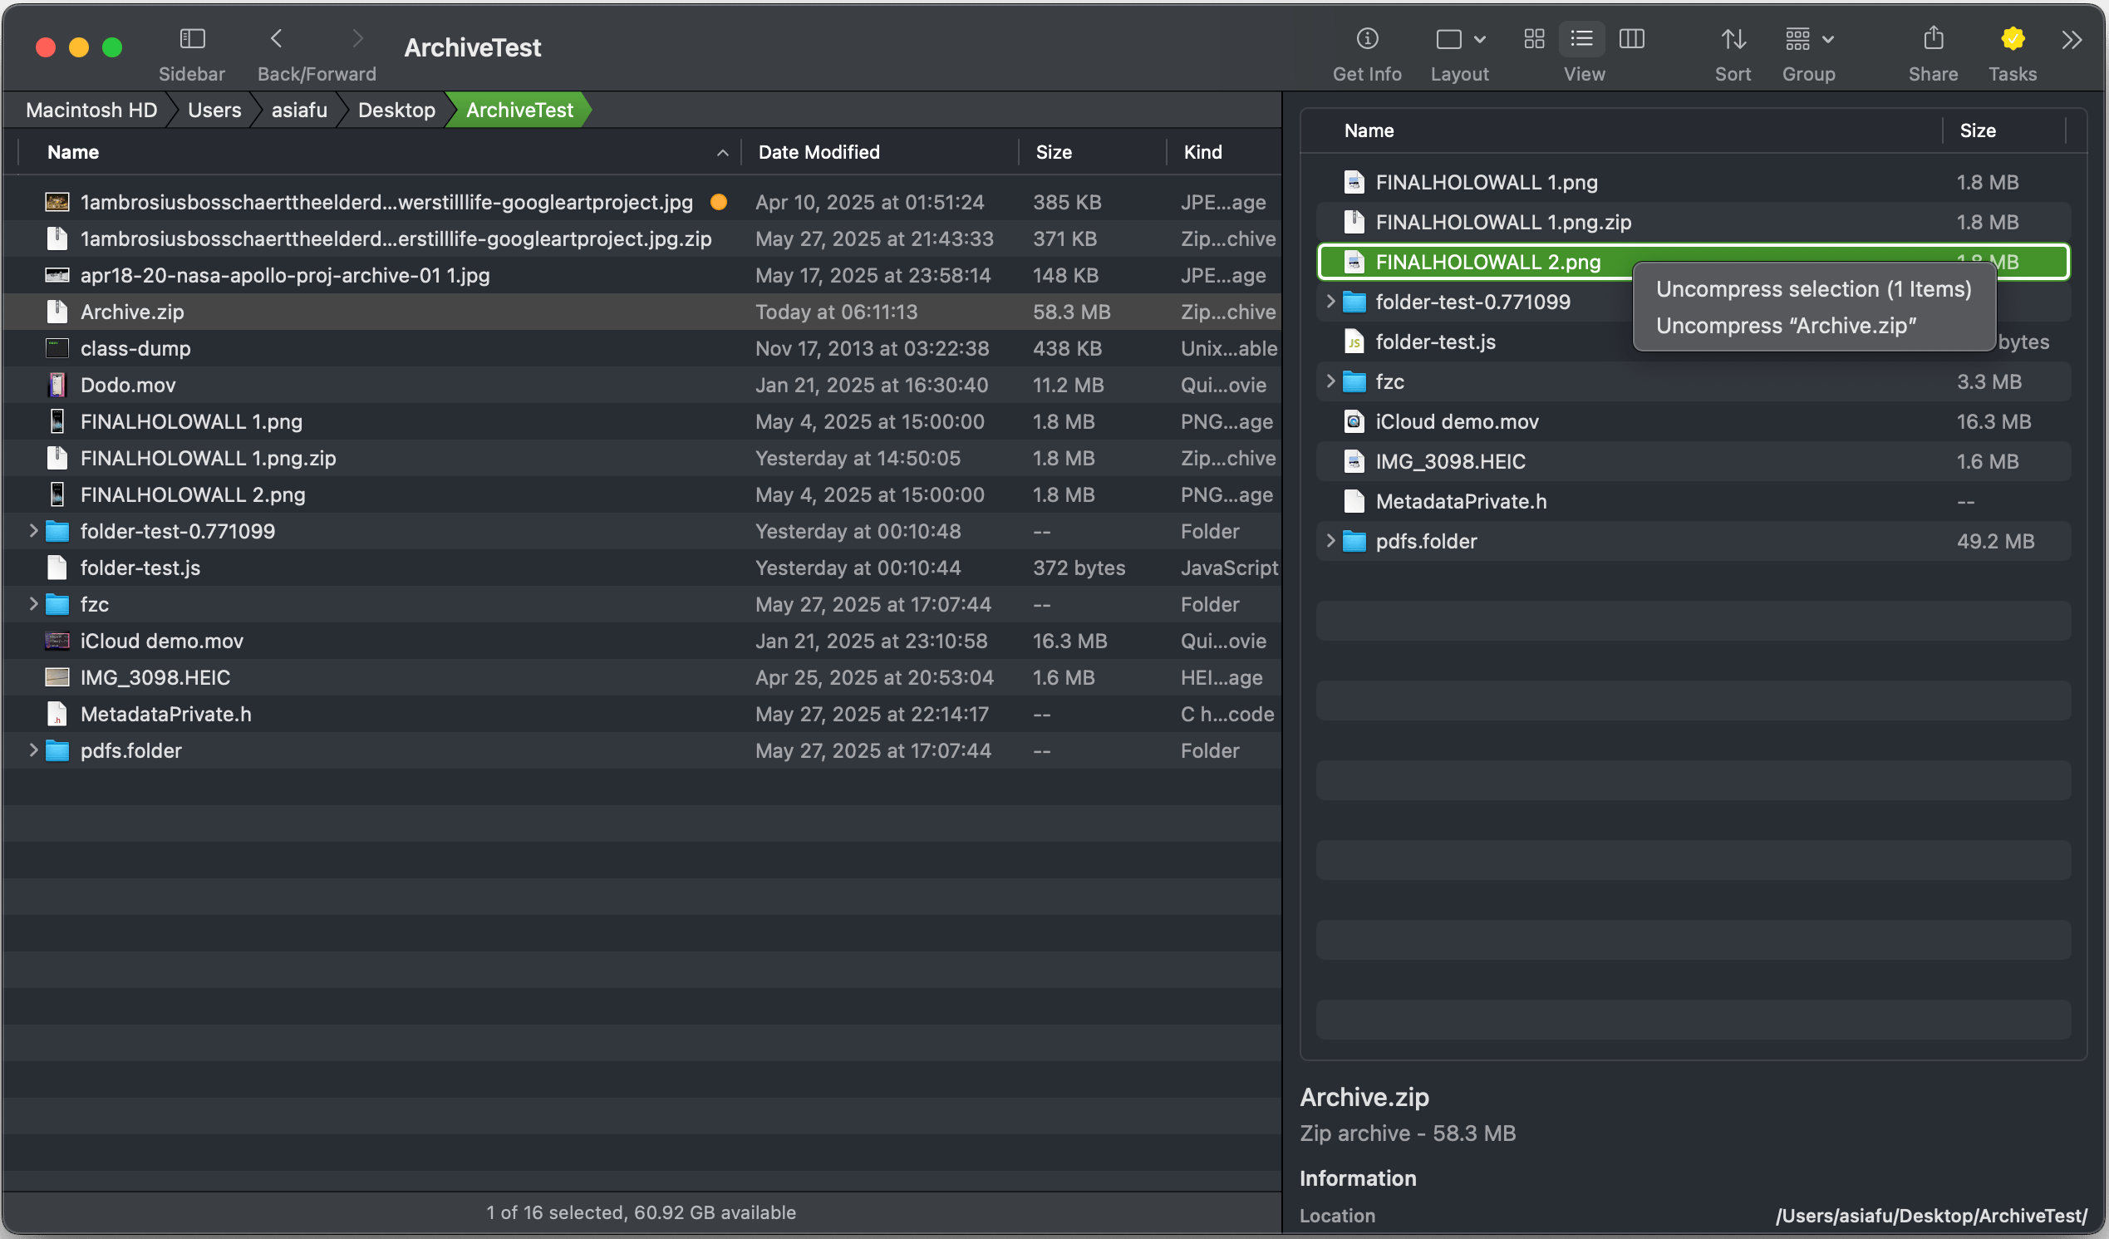Open the Group dropdown menu
The height and width of the screenshot is (1239, 2109).
point(1807,38)
